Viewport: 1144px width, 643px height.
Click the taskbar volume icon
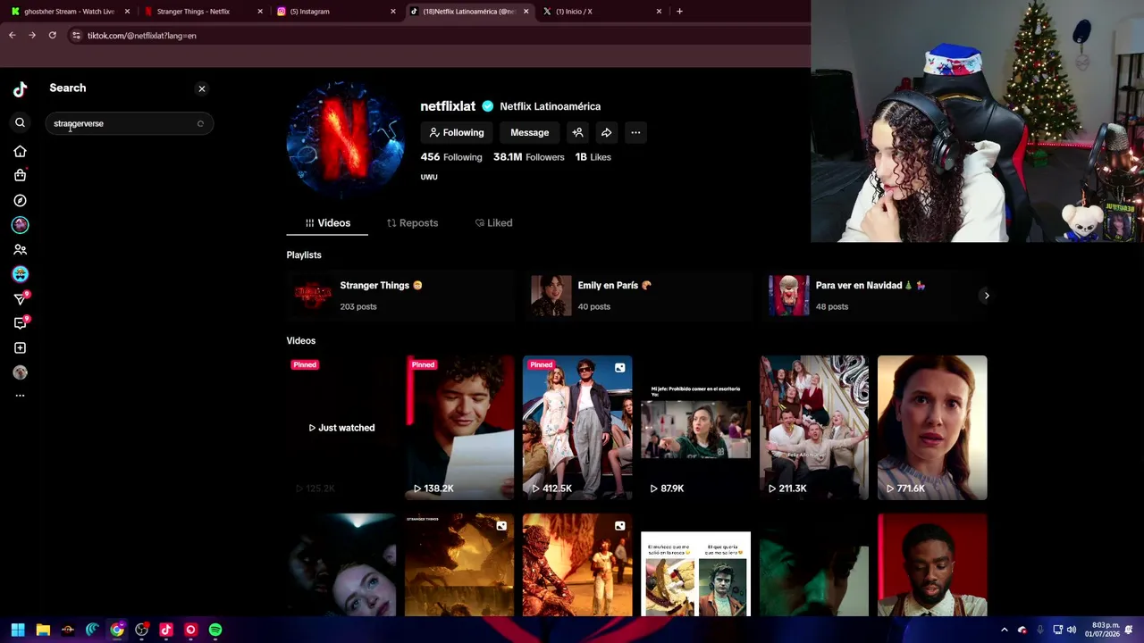click(x=1071, y=630)
